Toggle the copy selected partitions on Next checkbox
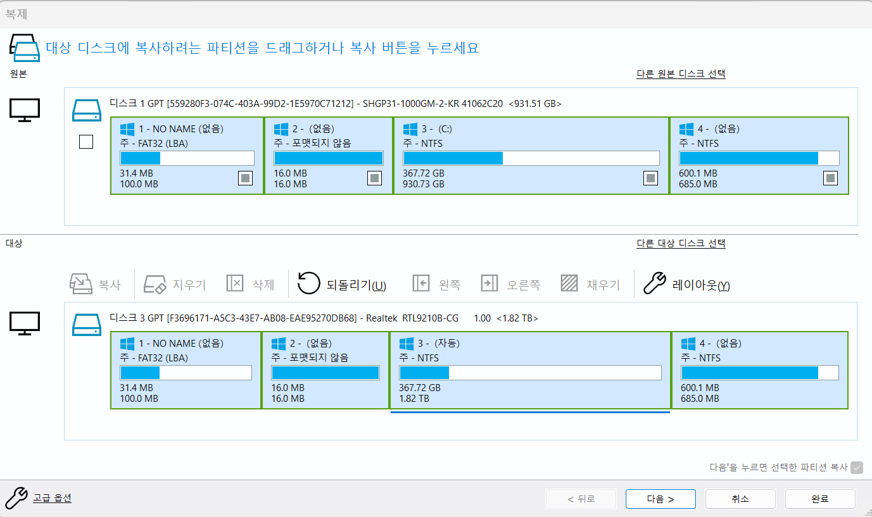The height and width of the screenshot is (517, 872). (857, 468)
